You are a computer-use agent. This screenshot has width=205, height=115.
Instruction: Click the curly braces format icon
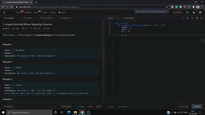point(188,18)
